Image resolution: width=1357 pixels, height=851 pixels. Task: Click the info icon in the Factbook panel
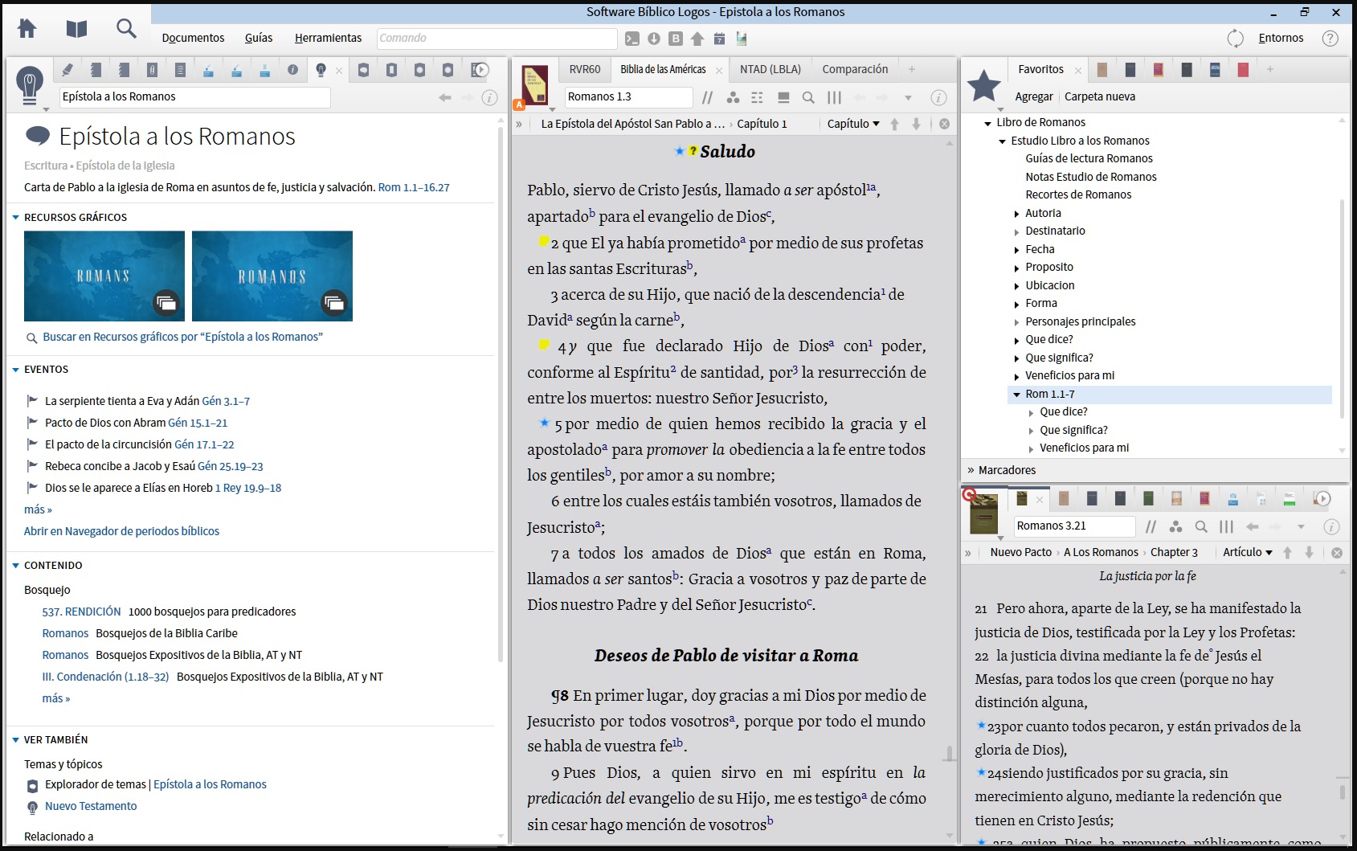[x=489, y=97]
